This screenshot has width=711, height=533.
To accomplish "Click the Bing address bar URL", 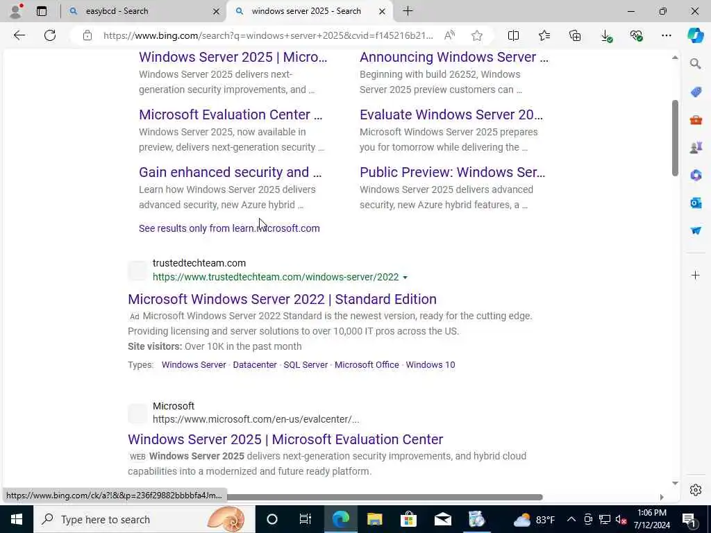I will pyautogui.click(x=268, y=35).
